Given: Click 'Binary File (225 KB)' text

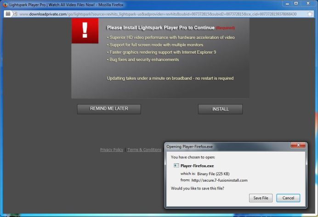Looking at the screenshot, I should tap(213, 174).
